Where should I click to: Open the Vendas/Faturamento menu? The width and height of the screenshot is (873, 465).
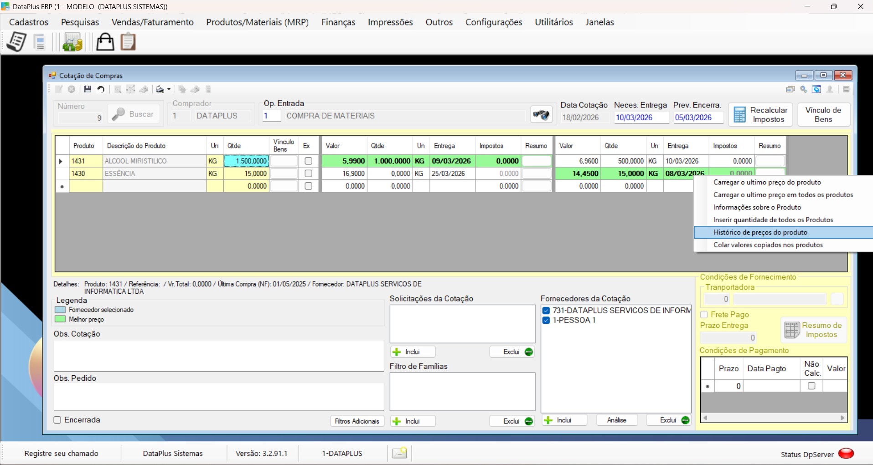tap(153, 22)
